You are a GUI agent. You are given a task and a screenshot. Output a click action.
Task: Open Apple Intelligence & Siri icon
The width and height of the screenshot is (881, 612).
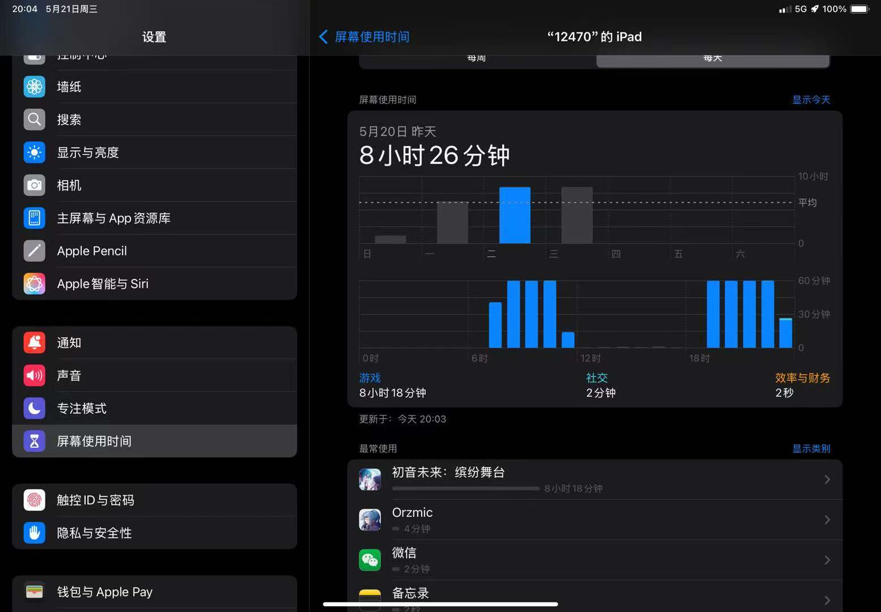(35, 284)
